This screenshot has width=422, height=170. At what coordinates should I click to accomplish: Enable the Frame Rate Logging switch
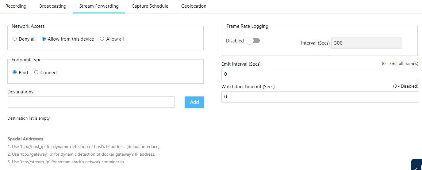click(x=253, y=41)
